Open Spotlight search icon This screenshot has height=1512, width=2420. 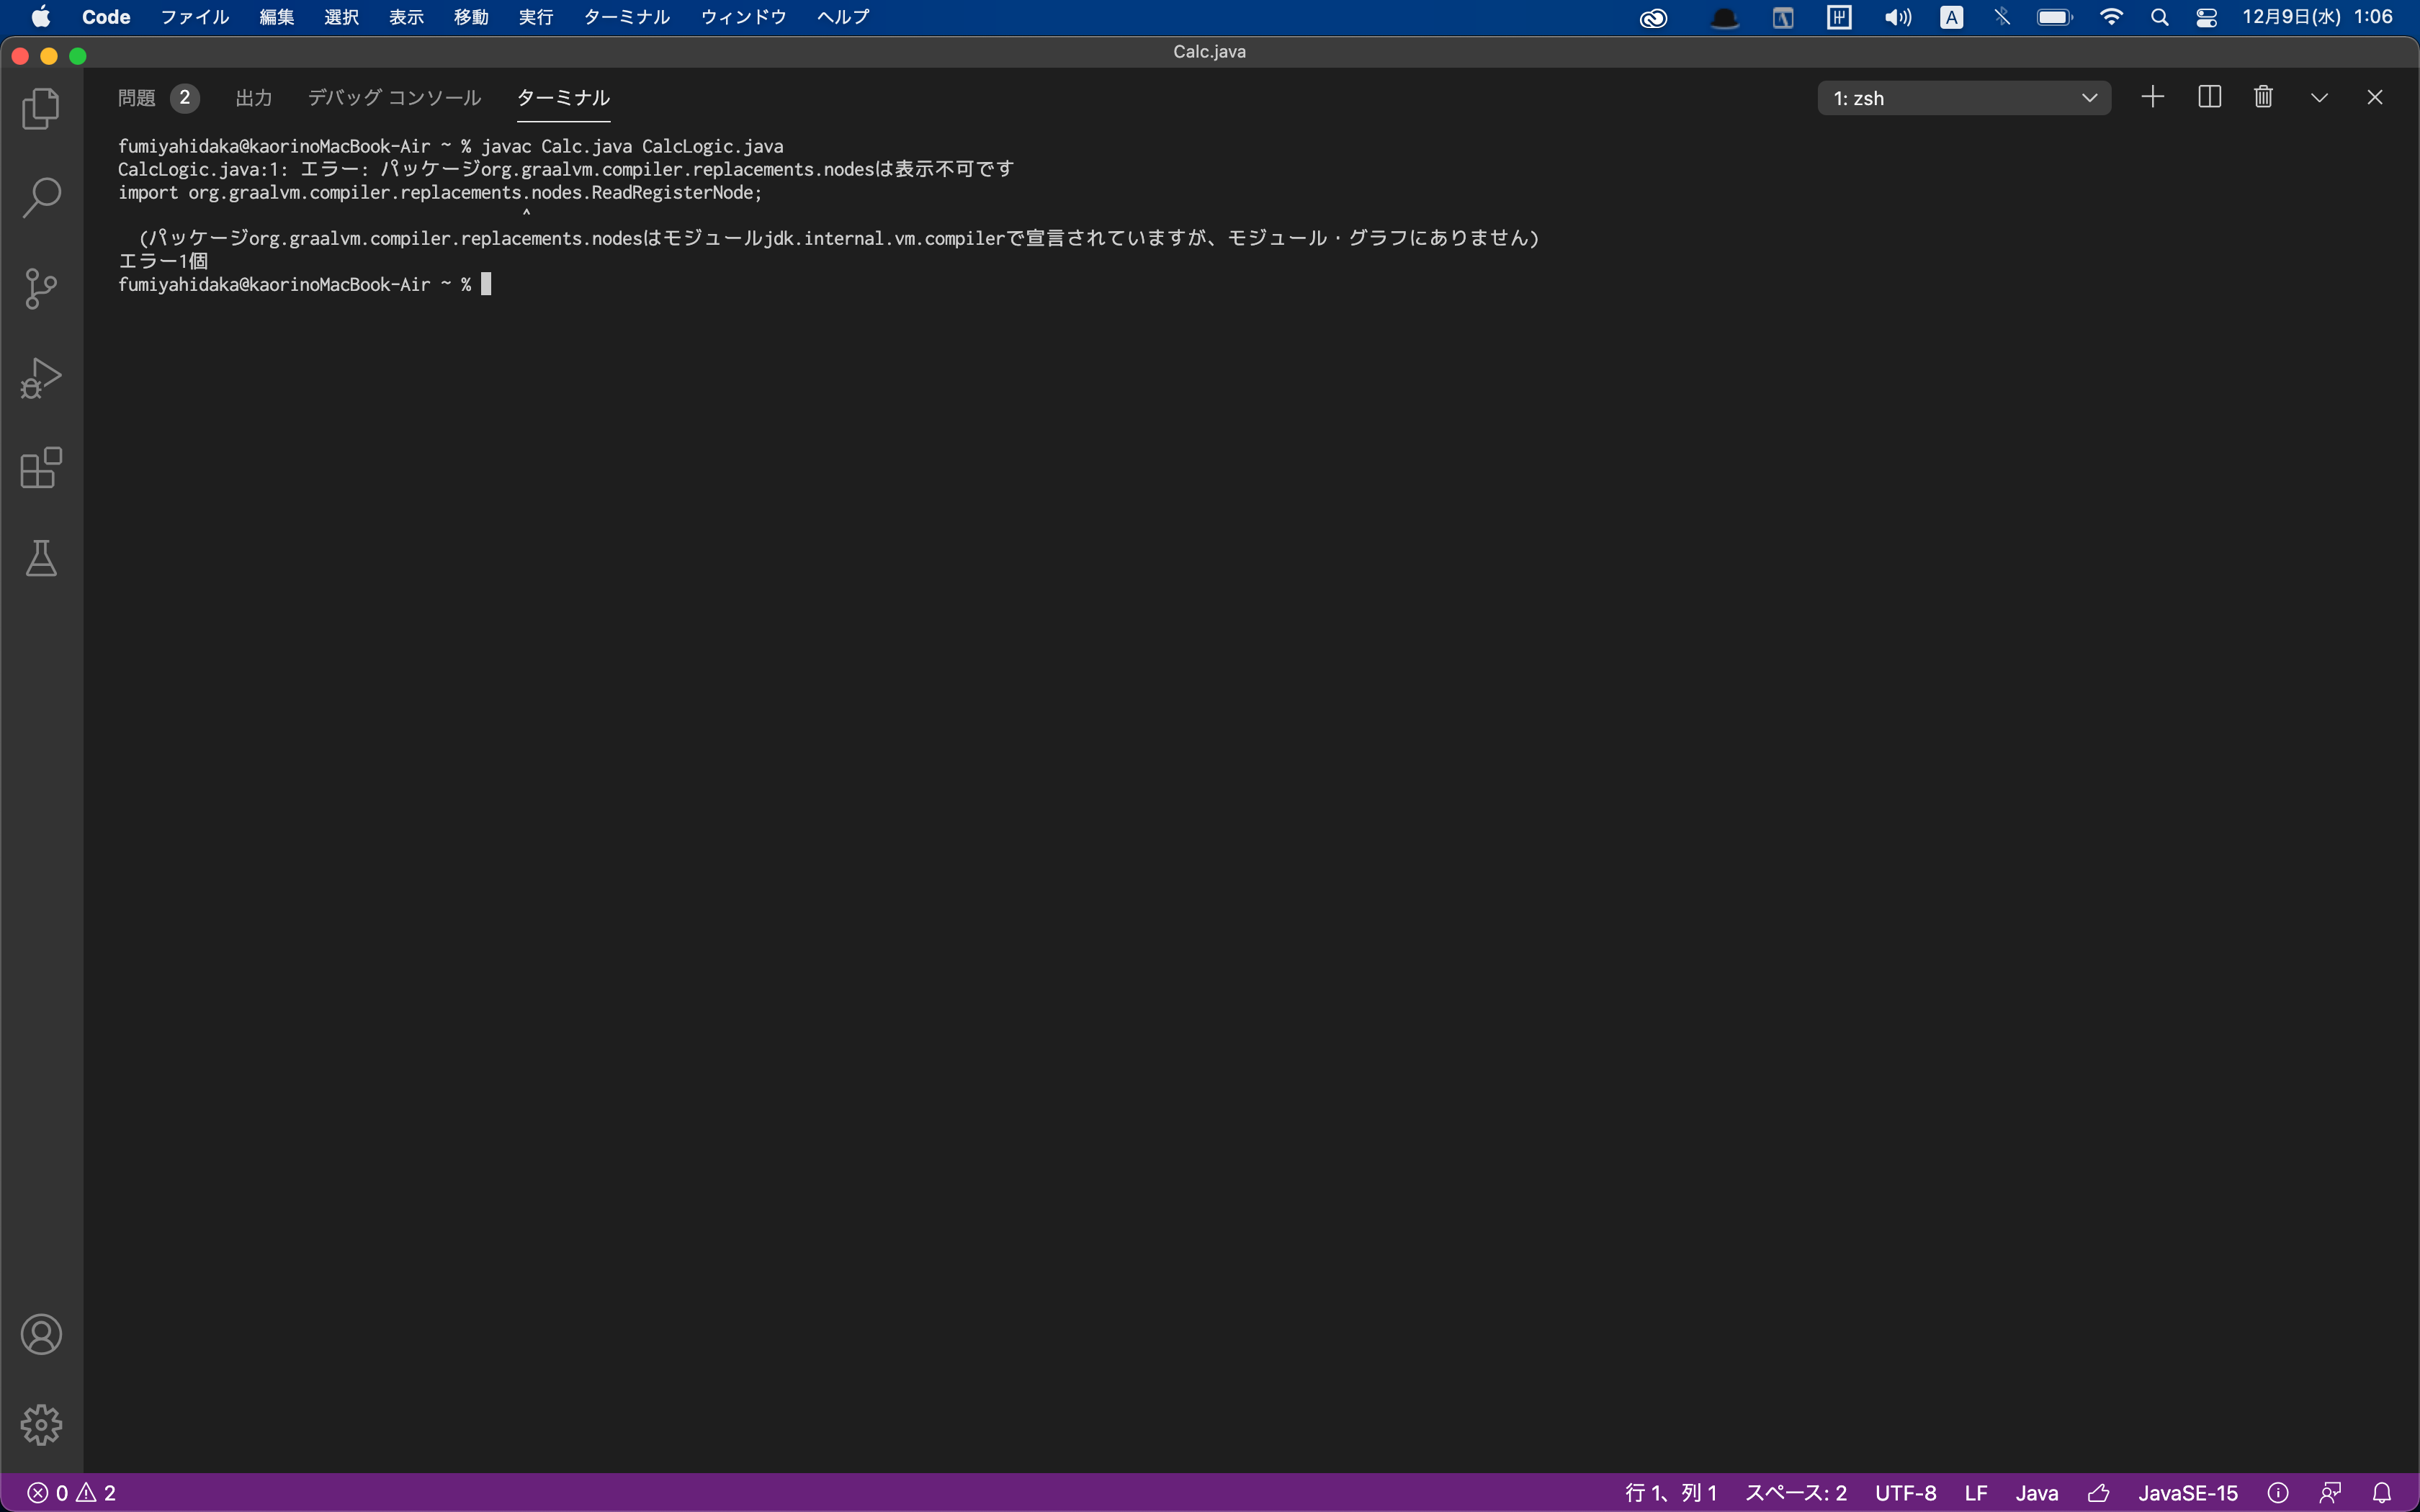(x=2160, y=17)
